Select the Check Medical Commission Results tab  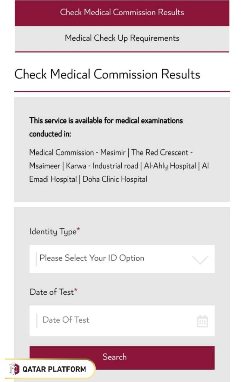(x=122, y=12)
